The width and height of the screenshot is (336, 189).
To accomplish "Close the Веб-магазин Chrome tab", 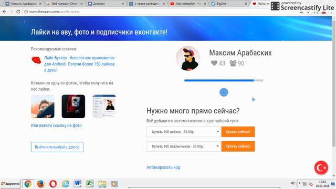I will (x=81, y=4).
